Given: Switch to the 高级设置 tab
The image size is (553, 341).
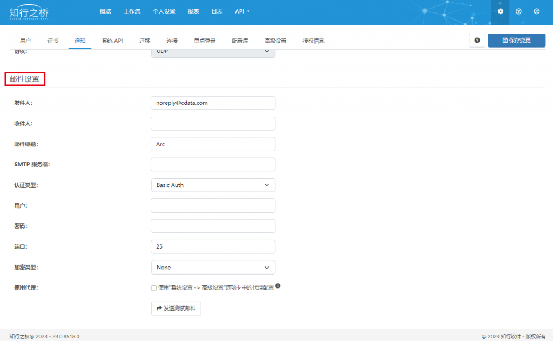Looking at the screenshot, I should (x=275, y=41).
